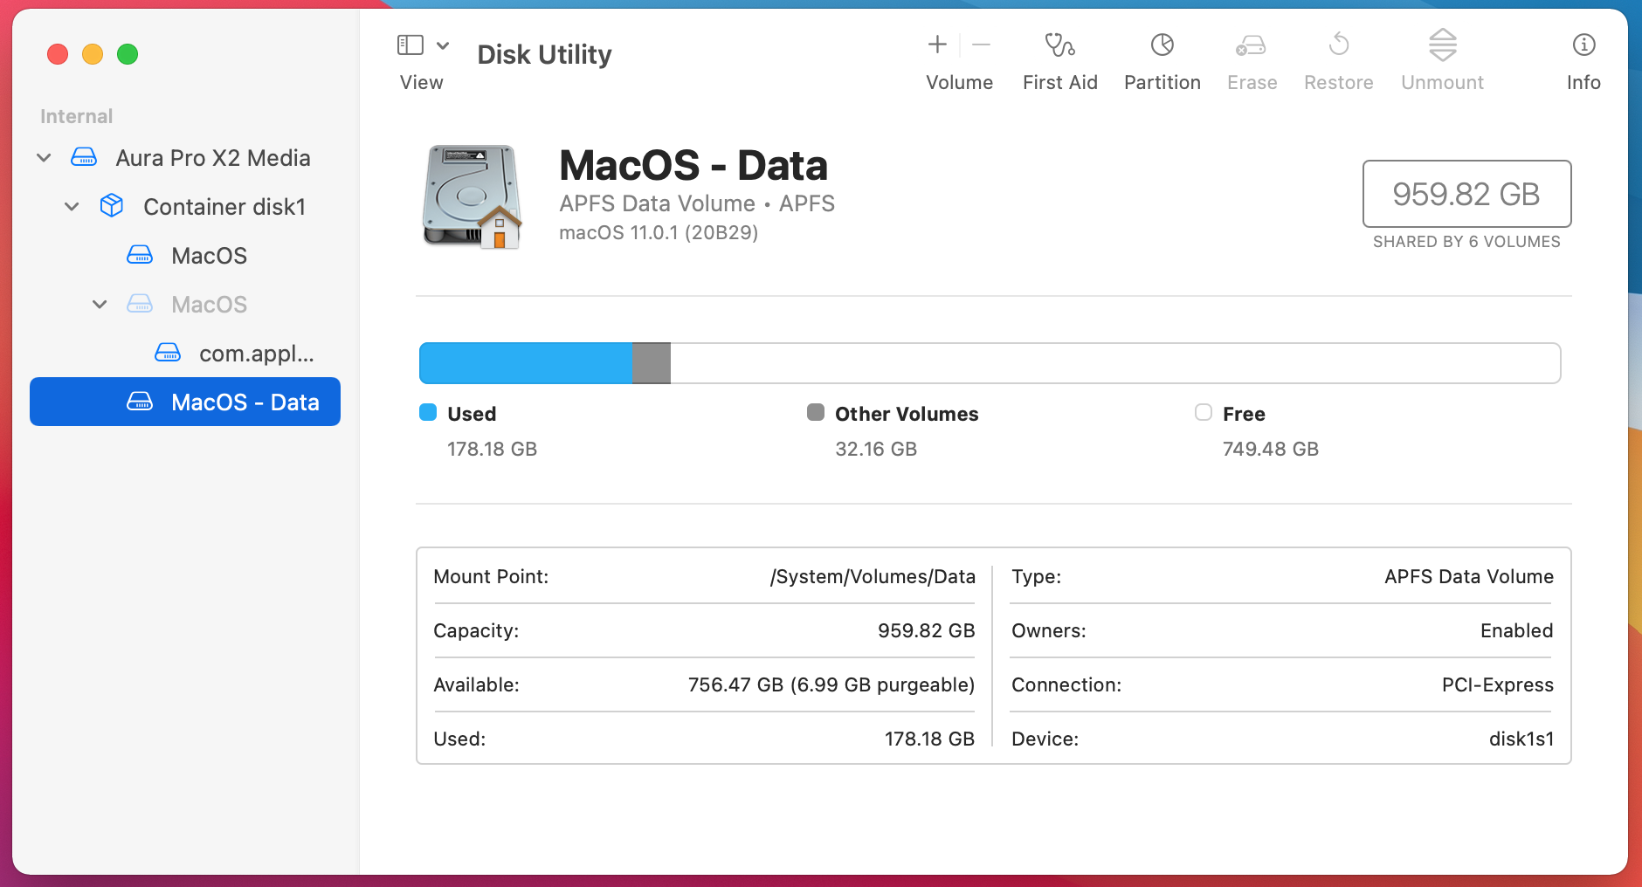The height and width of the screenshot is (887, 1642).
Task: Click the Restore arrow icon
Action: click(1339, 44)
